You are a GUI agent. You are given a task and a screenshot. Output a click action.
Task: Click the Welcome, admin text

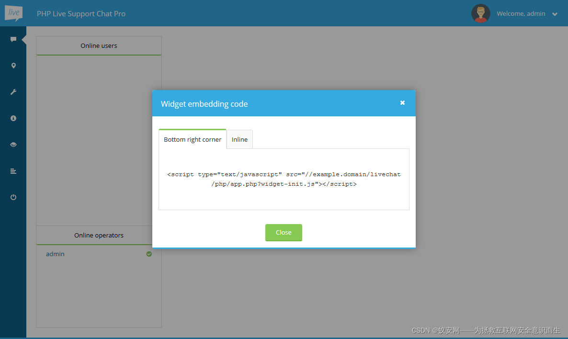pyautogui.click(x=521, y=13)
